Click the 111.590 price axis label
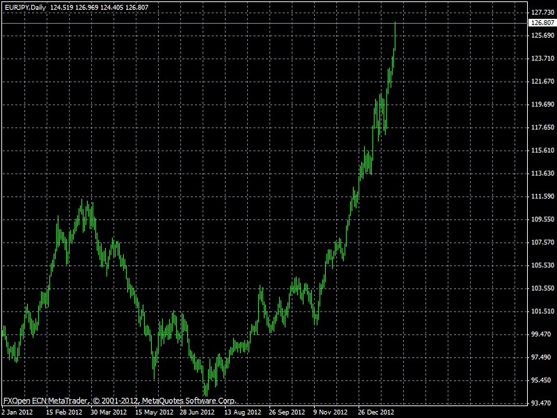557x418 pixels. tap(542, 196)
